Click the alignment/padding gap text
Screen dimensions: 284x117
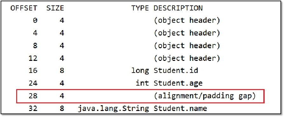205,96
